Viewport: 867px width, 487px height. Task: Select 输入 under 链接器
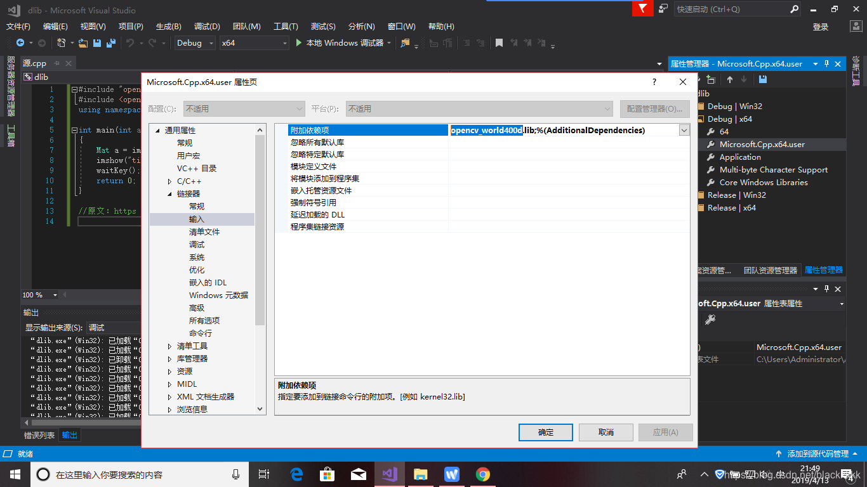pos(197,219)
